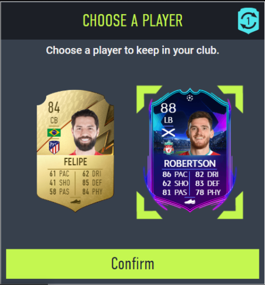Click the Liverpool club crest
The image size is (265, 285).
[x=168, y=148]
